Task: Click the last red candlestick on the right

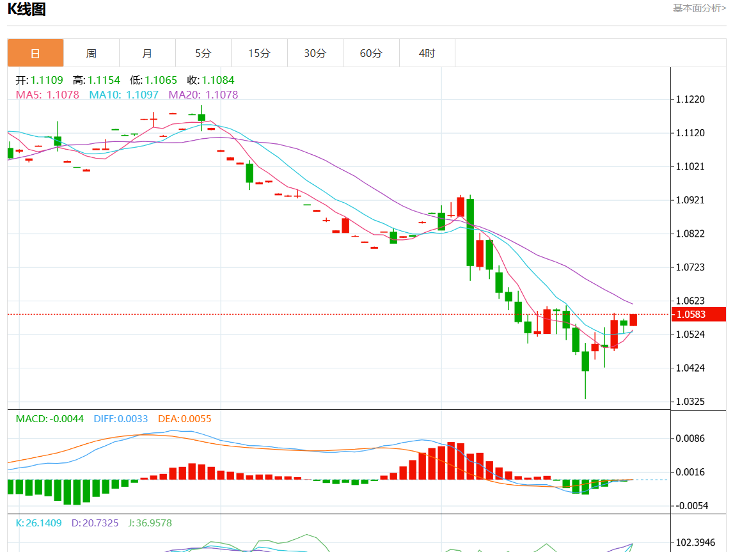Action: click(633, 320)
